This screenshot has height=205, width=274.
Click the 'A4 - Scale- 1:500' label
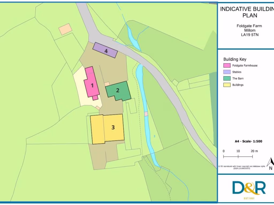point(246,141)
